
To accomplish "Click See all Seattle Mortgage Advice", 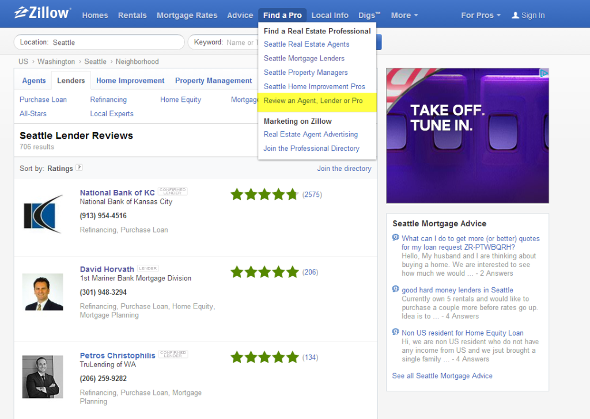I will 442,376.
